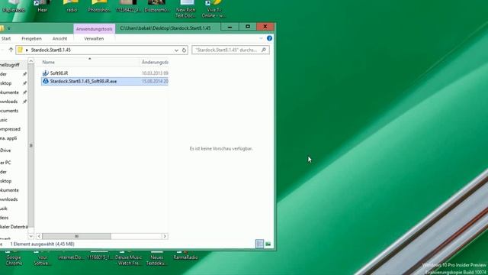Select the Compressed entry in navigation pane

[10, 129]
